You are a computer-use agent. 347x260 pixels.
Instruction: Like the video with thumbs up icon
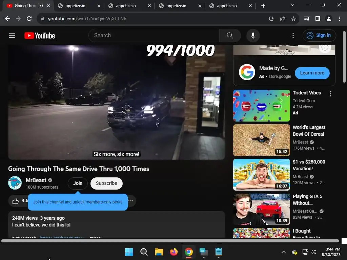(x=16, y=201)
